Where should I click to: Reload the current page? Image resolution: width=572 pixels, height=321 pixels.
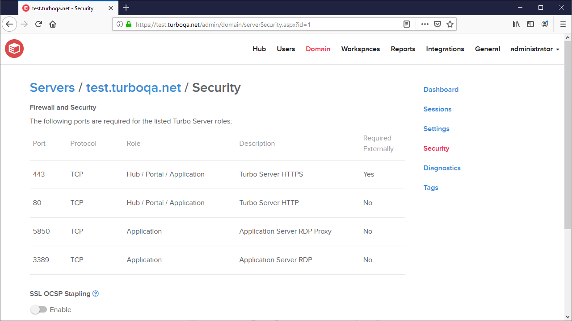38,24
